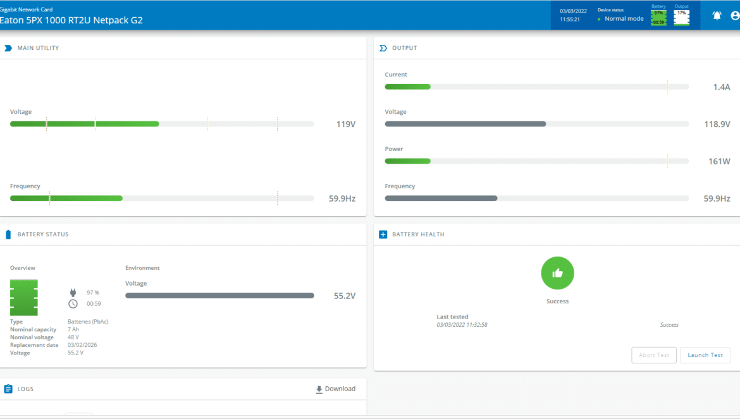This screenshot has width=740, height=419.
Task: Open the alarm bell notifications
Action: (717, 16)
